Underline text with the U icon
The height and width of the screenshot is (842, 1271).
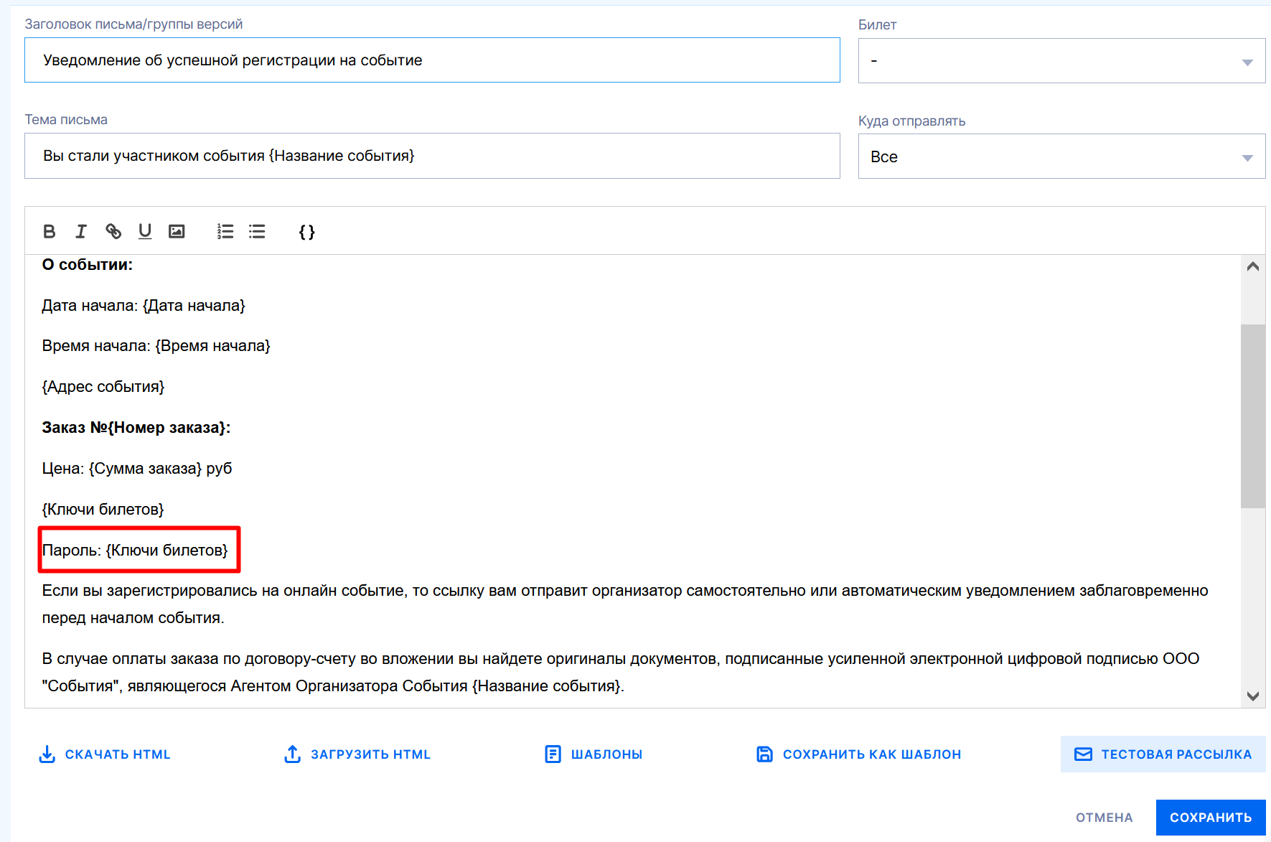click(x=145, y=231)
